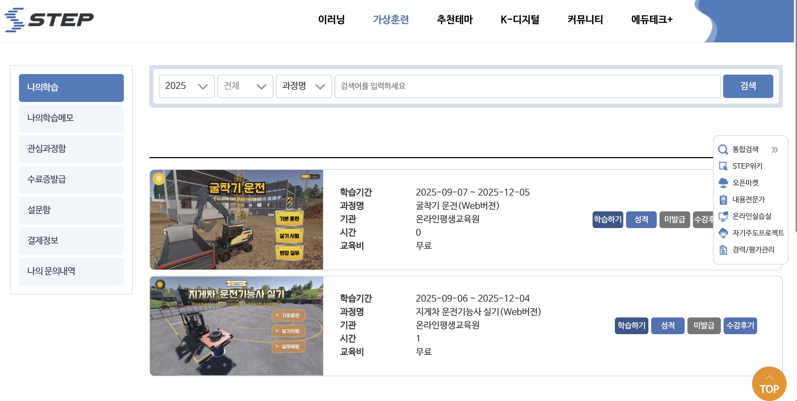The height and width of the screenshot is (401, 797).
Task: Click the STEP위키 icon
Action: (723, 166)
